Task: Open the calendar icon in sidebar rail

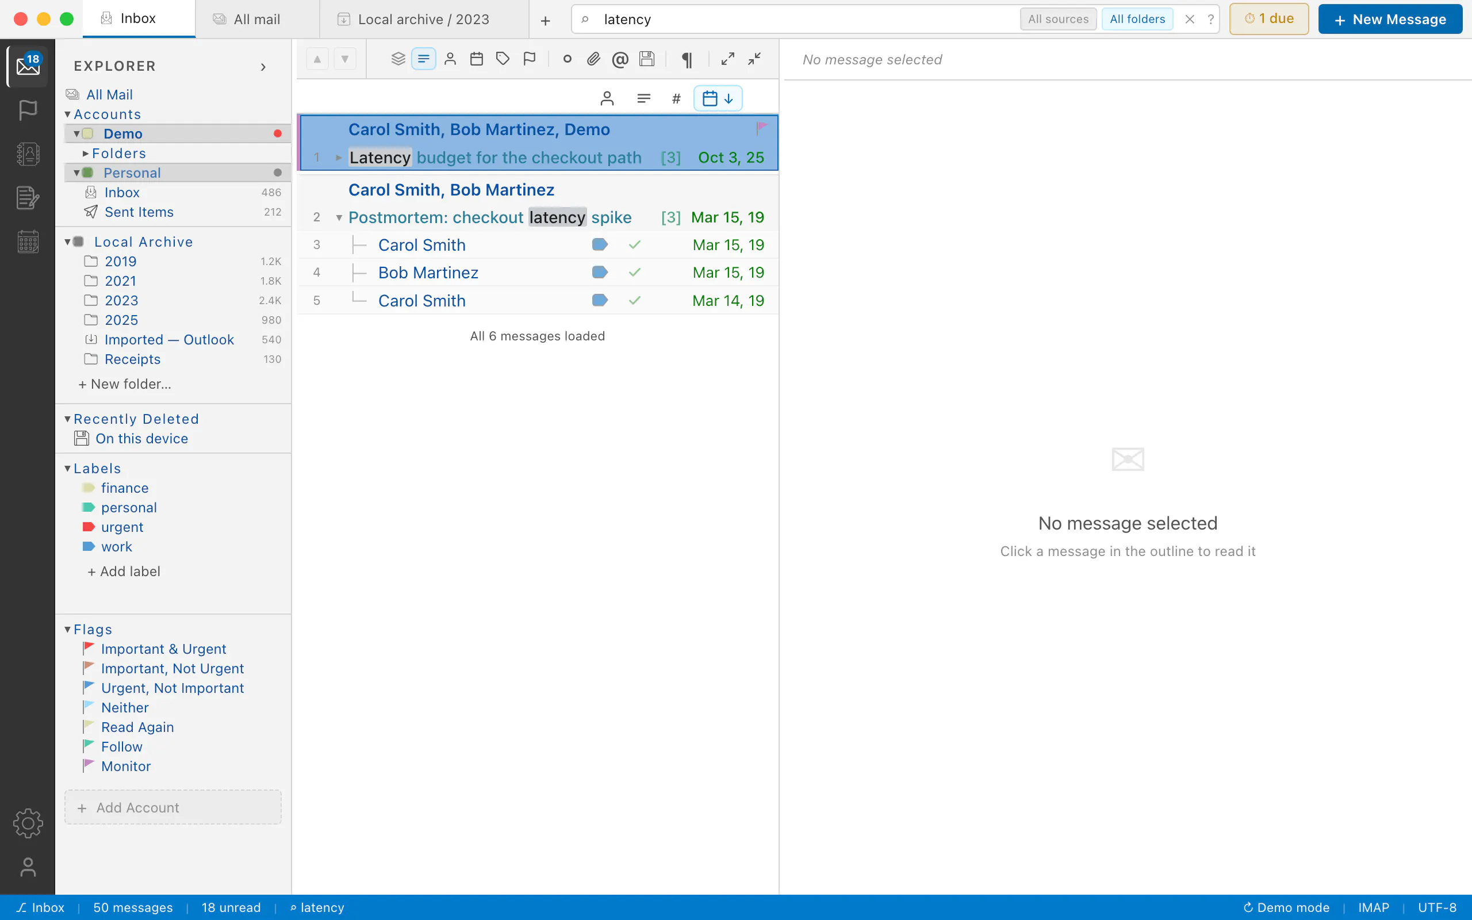Action: tap(28, 241)
